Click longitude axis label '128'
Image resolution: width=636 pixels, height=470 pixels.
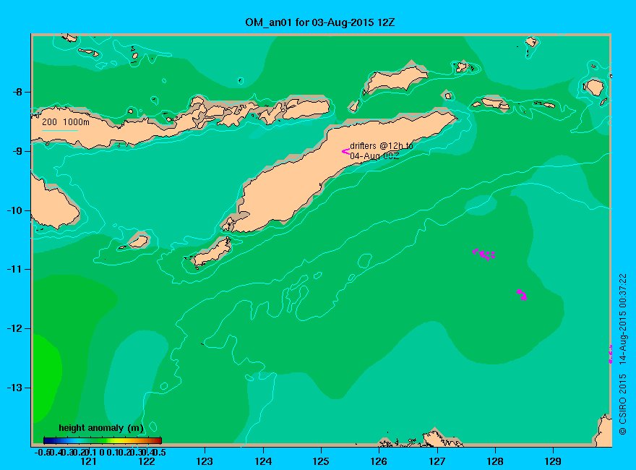point(495,461)
